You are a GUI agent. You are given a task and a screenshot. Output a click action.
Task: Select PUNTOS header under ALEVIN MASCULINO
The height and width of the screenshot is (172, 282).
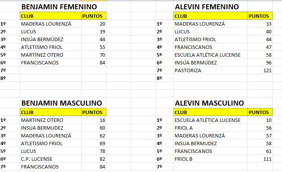tap(259, 112)
